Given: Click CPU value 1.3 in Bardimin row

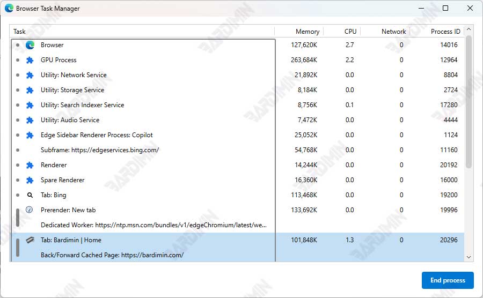Looking at the screenshot, I should point(349,240).
